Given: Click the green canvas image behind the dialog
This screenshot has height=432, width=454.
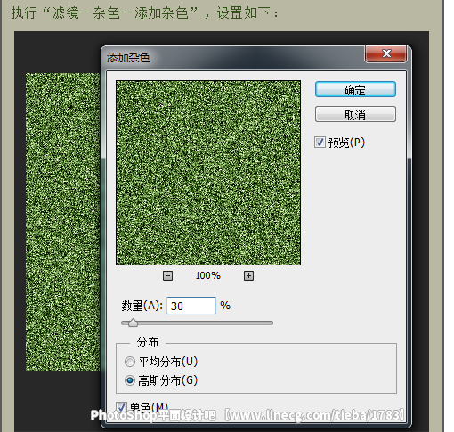Looking at the screenshot, I should (x=62, y=222).
